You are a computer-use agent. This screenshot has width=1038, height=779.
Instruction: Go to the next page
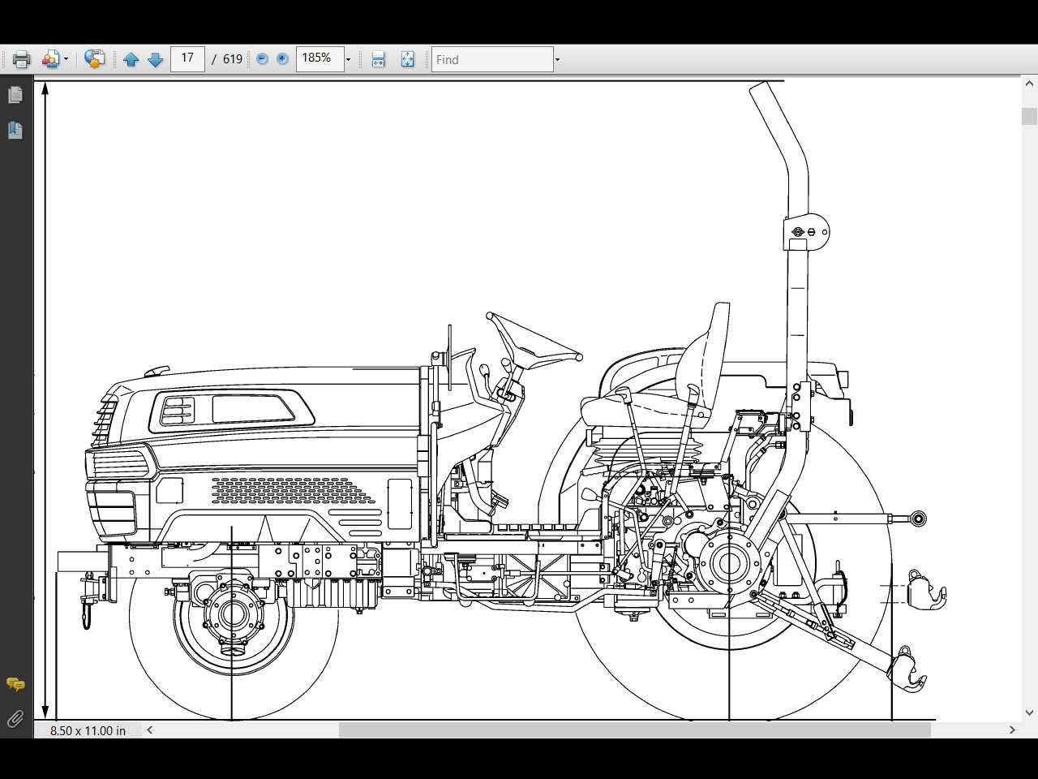pos(155,58)
